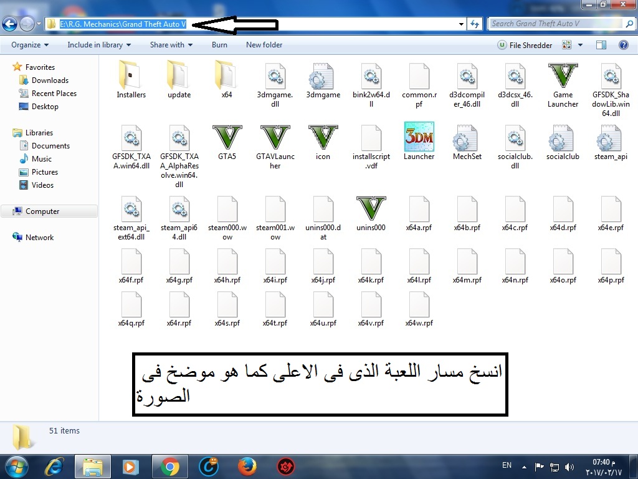This screenshot has width=638, height=479.
Task: Toggle the preview pane button
Action: pos(601,45)
